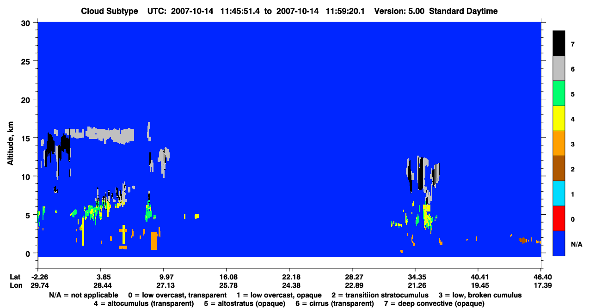Click the y-axis tick label 15
This screenshot has height=308, width=601.
point(26,138)
